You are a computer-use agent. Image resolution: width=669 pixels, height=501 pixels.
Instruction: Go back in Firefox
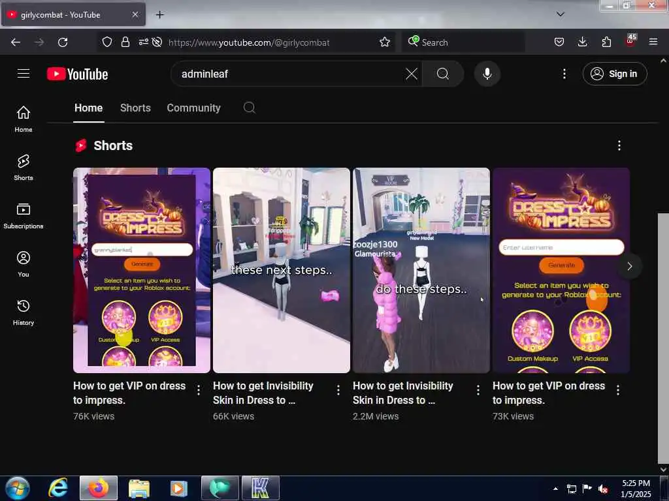(x=16, y=42)
